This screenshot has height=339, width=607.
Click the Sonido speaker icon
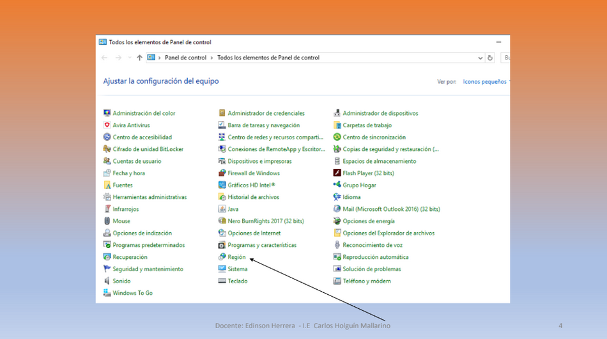pos(107,281)
